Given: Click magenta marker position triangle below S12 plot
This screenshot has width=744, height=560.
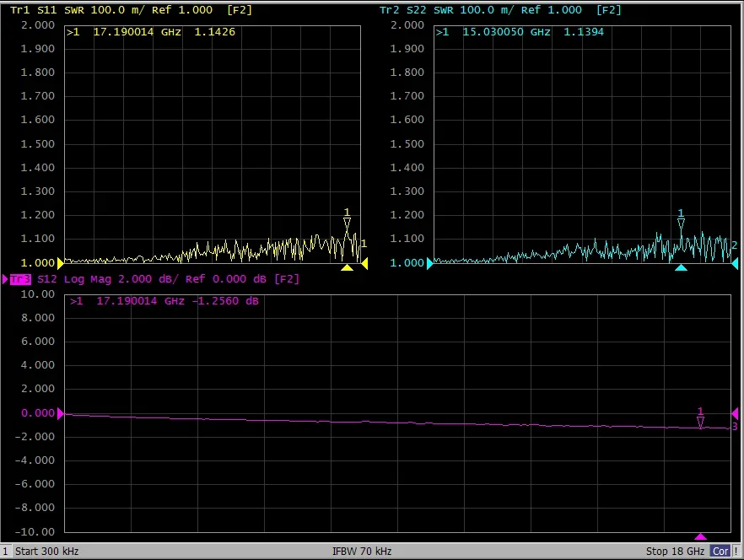Looking at the screenshot, I should coord(700,536).
